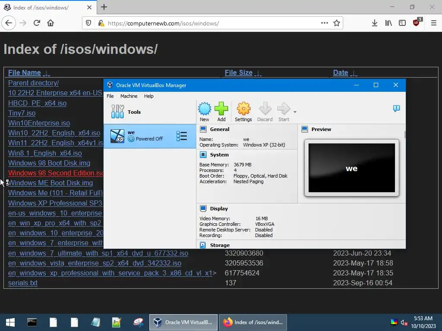Click the New virtual machine icon
442x331 pixels.
click(x=204, y=112)
